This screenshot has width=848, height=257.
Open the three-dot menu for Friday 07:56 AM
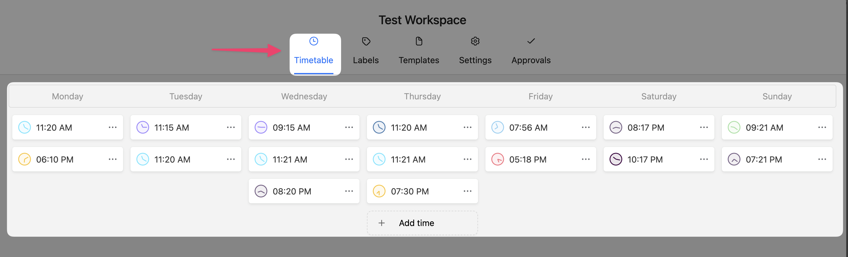coord(585,128)
